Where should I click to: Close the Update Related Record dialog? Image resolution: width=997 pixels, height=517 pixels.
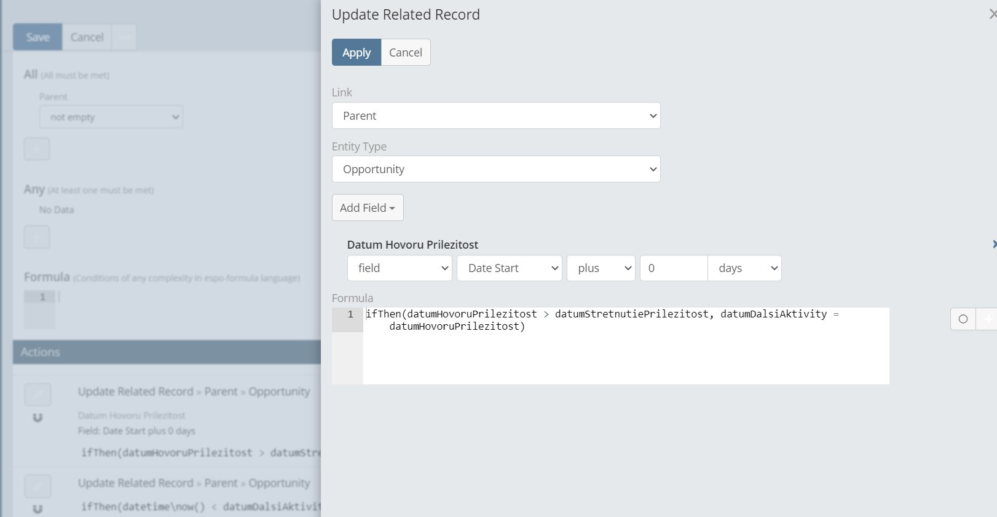(x=992, y=14)
